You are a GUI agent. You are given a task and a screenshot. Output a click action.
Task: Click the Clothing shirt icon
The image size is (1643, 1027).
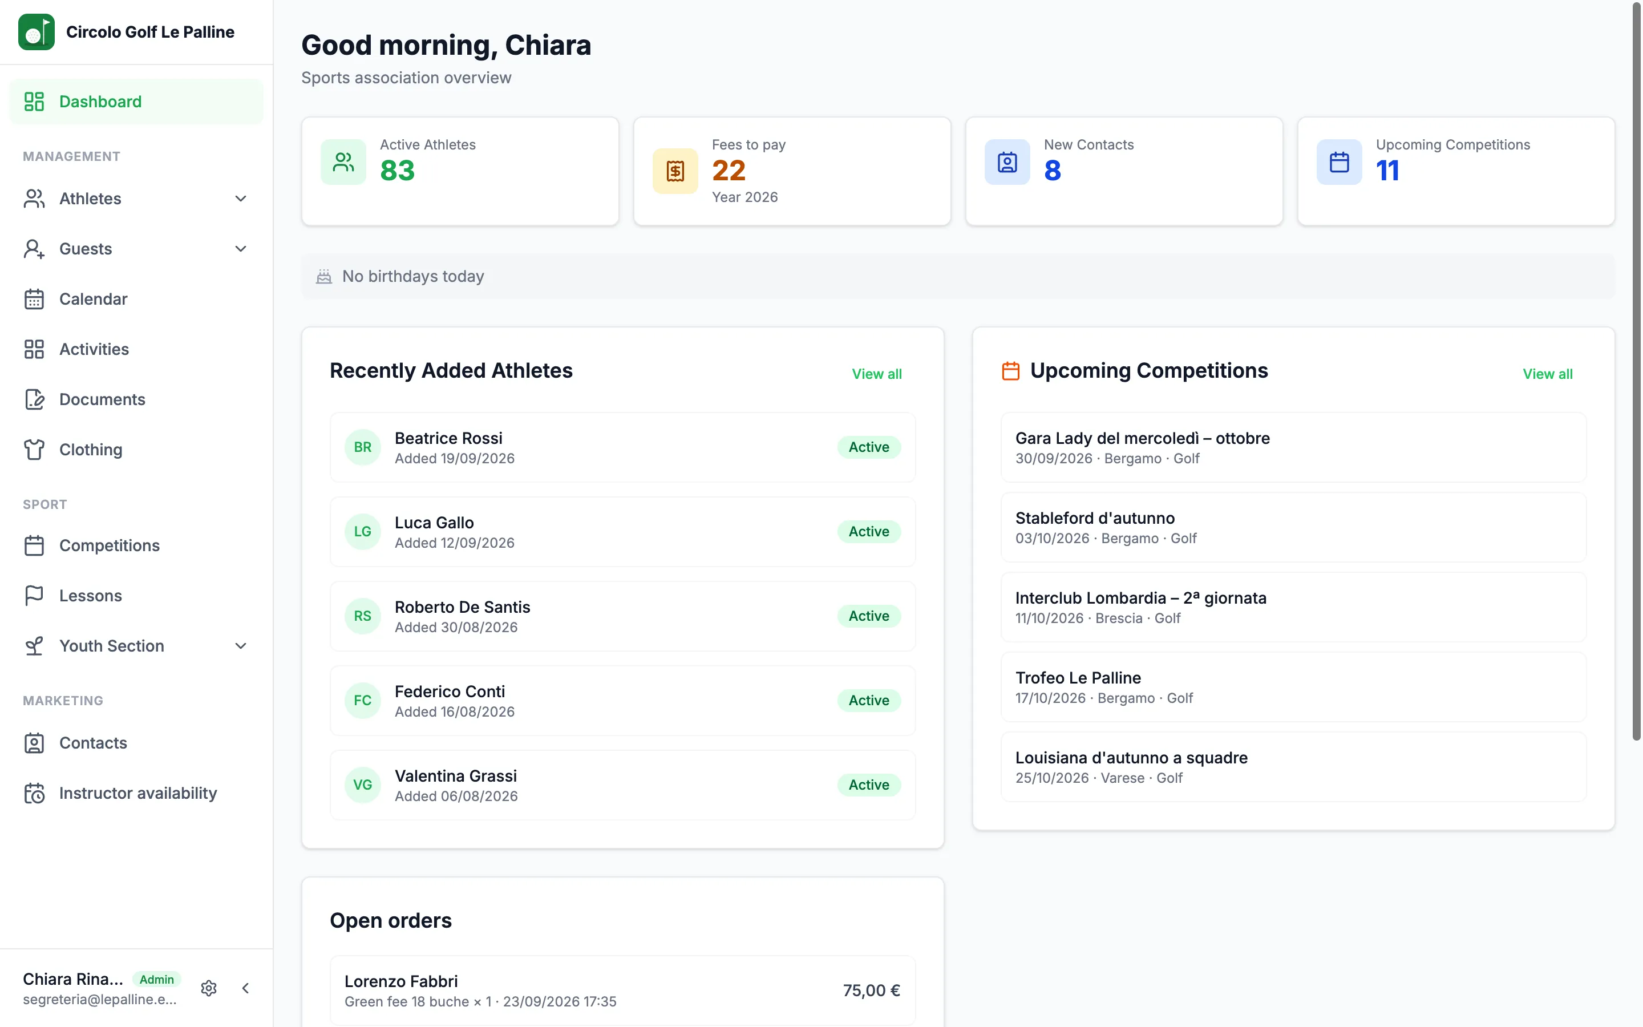pyautogui.click(x=34, y=450)
